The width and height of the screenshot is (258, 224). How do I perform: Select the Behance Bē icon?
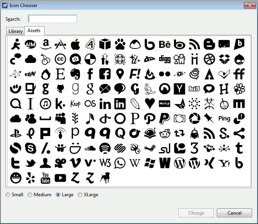point(165,45)
